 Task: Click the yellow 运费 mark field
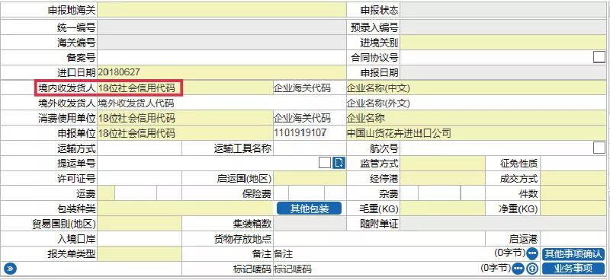tap(106, 193)
